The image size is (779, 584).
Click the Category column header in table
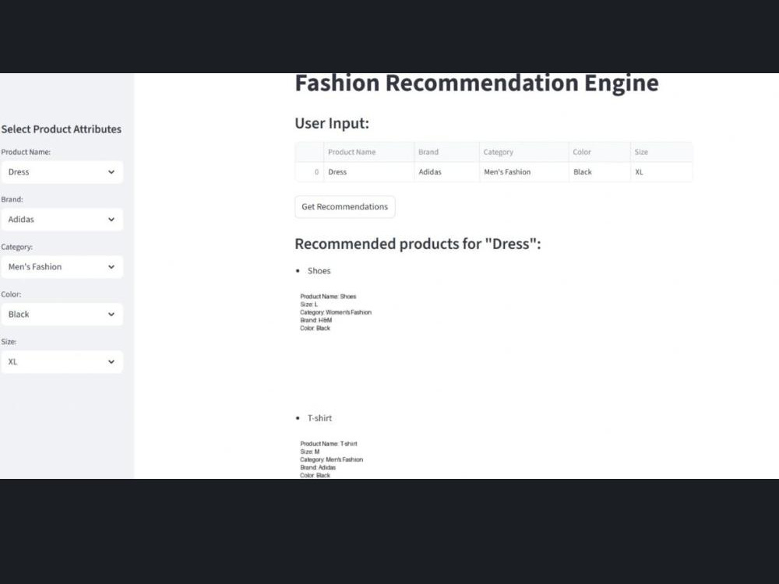click(x=524, y=152)
